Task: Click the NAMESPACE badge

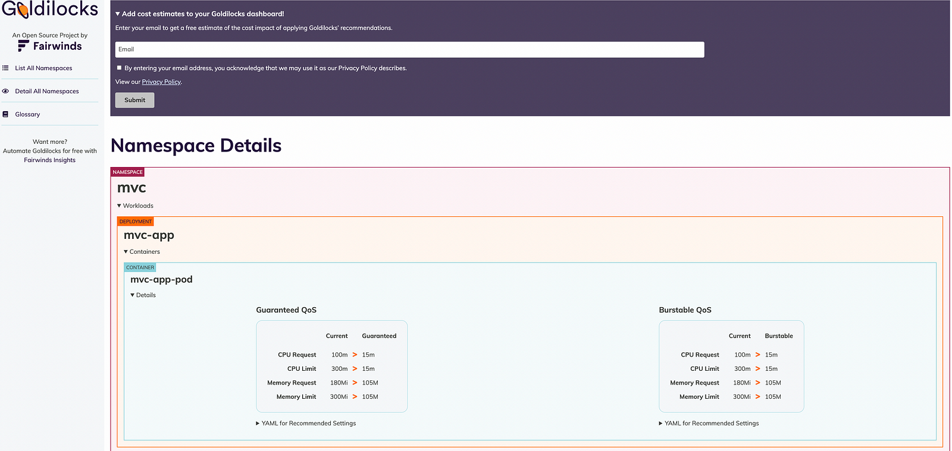Action: point(127,172)
